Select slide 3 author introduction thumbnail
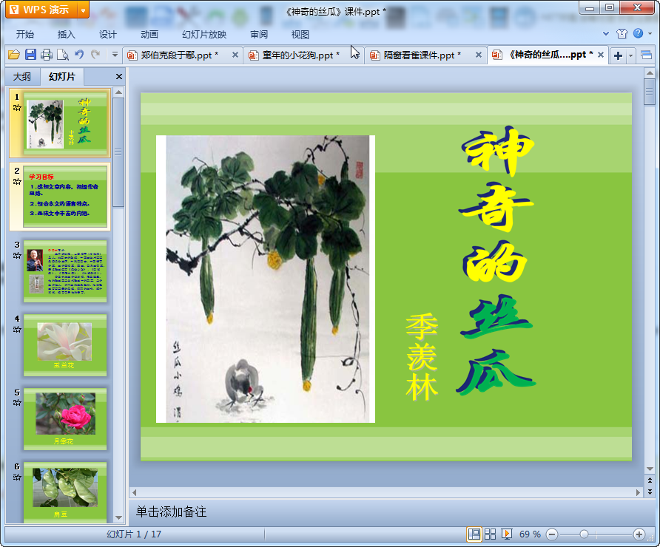The image size is (660, 547). [65, 271]
